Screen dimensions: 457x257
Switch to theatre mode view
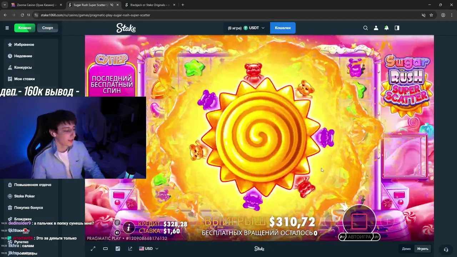pyautogui.click(x=105, y=248)
